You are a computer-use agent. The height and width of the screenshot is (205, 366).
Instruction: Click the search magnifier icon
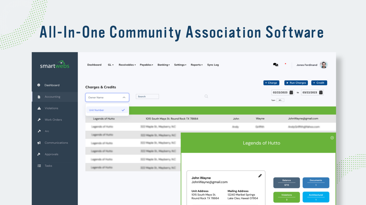(x=206, y=96)
